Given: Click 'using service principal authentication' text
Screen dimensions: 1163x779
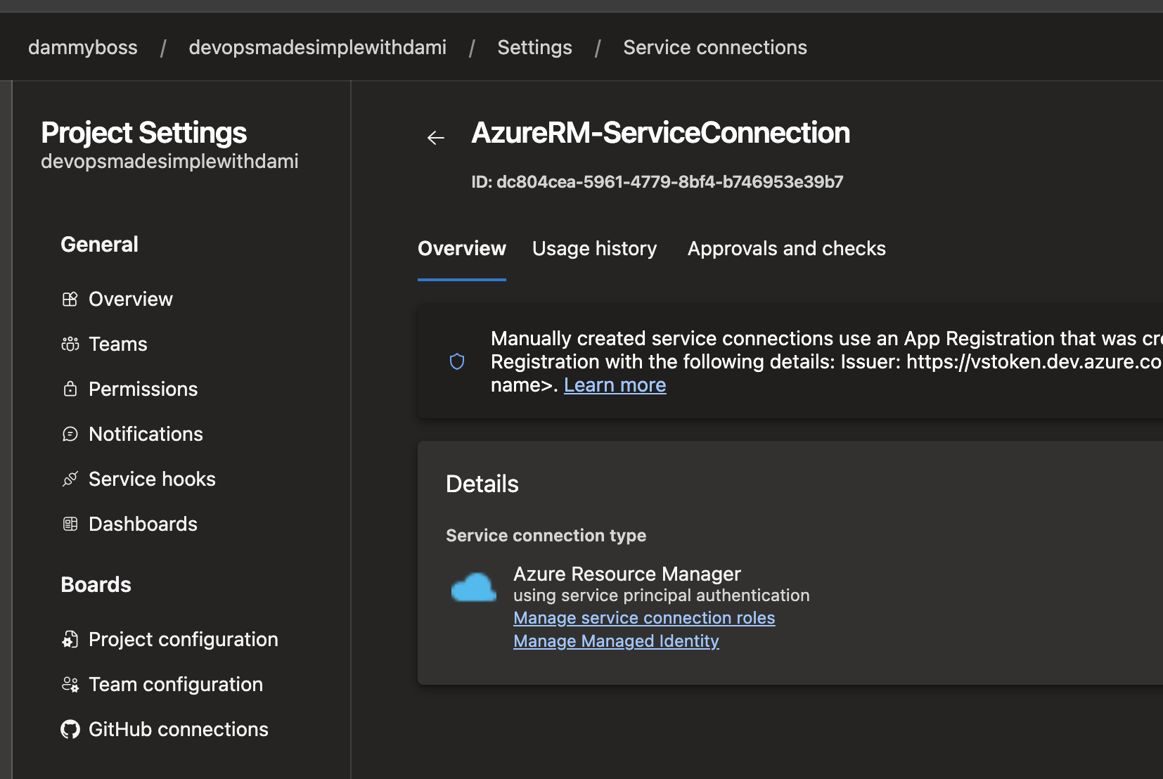Looking at the screenshot, I should click(662, 595).
